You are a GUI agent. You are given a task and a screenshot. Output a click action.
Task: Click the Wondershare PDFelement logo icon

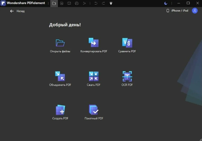[3, 3]
